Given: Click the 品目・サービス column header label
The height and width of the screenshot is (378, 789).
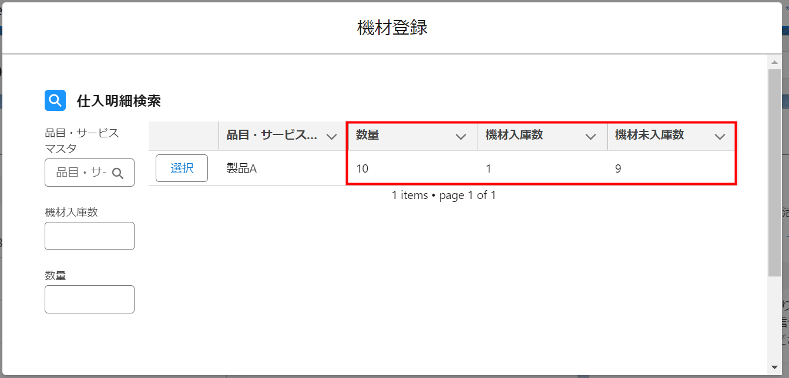Looking at the screenshot, I should 271,135.
